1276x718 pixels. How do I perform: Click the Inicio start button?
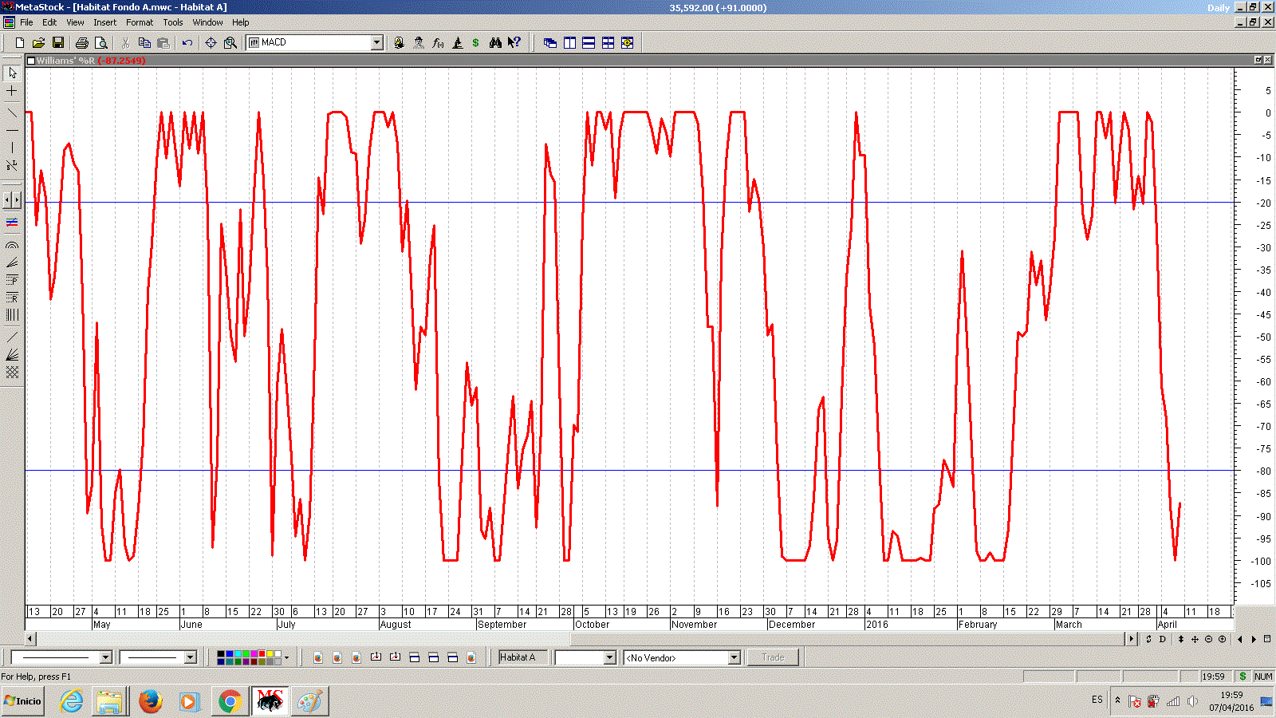(23, 701)
